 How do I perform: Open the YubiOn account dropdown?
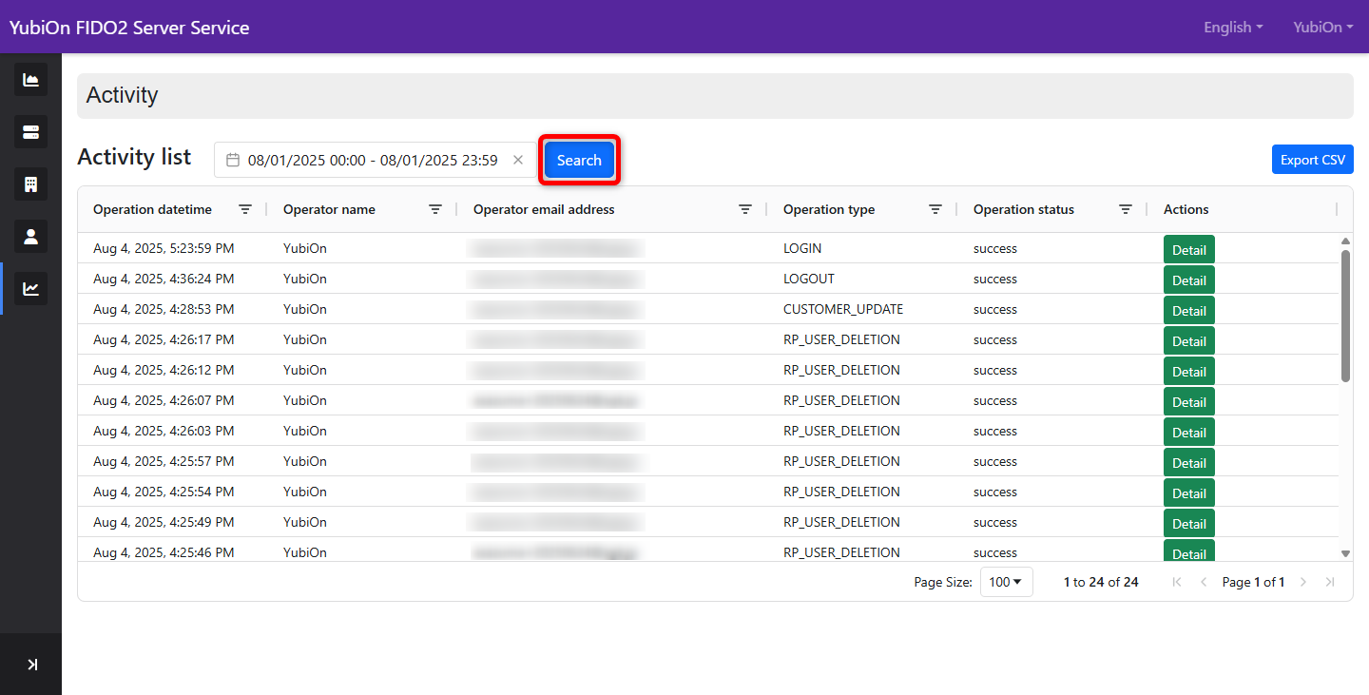coord(1323,27)
